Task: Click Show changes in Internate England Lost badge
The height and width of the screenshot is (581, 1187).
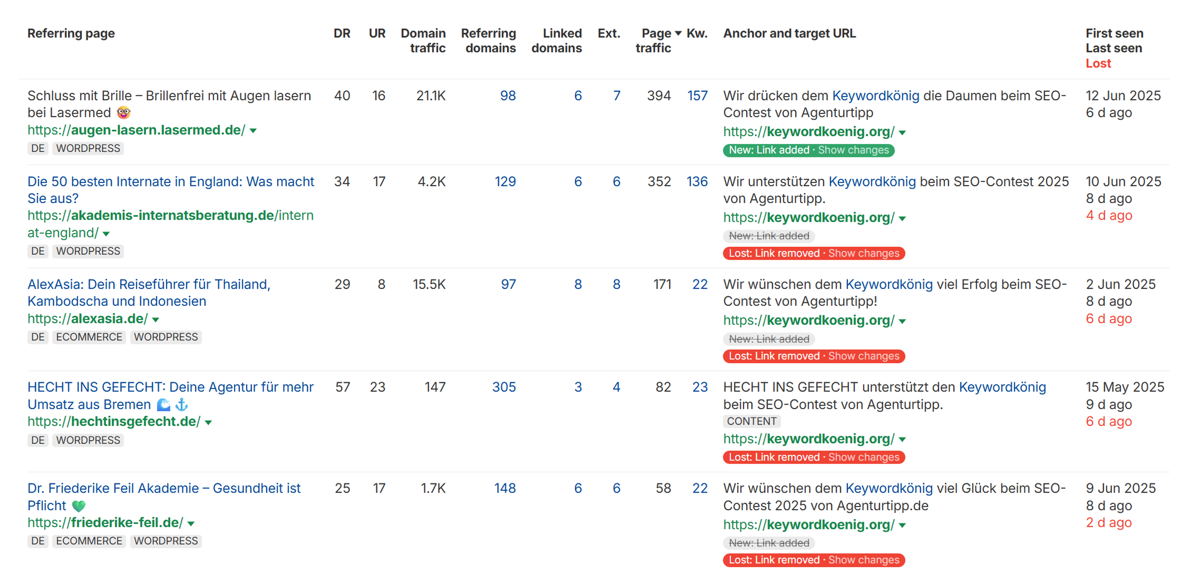Action: click(x=864, y=253)
